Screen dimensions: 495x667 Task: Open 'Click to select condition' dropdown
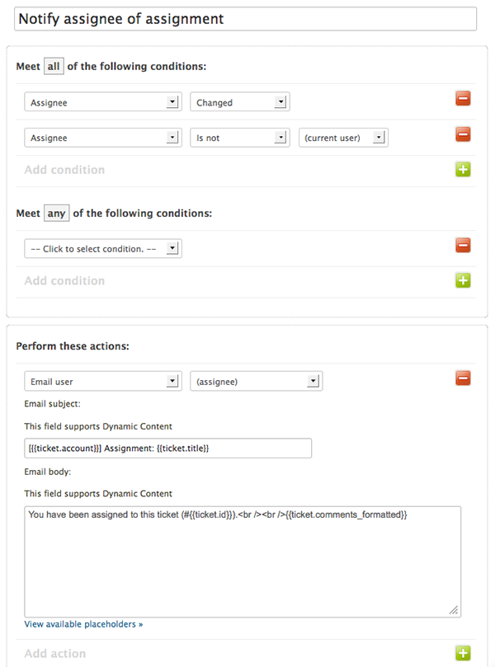click(103, 248)
